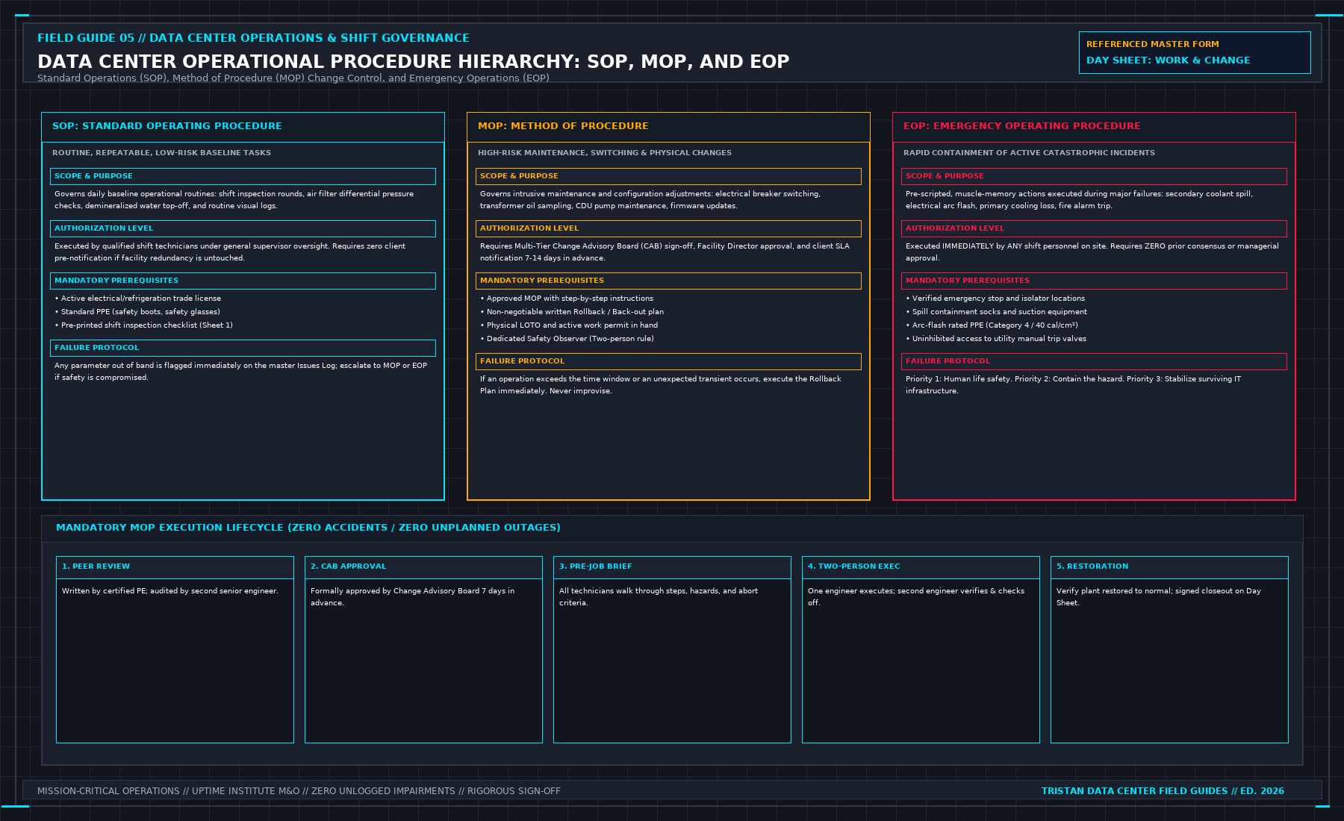Viewport: 1344px width, 821px height.
Task: Click the SOP Failure Protocol label
Action: [x=243, y=348]
